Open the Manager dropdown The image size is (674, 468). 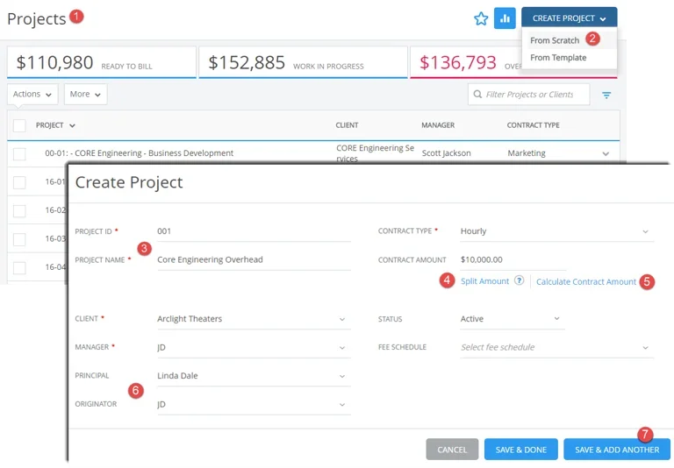click(x=254, y=347)
